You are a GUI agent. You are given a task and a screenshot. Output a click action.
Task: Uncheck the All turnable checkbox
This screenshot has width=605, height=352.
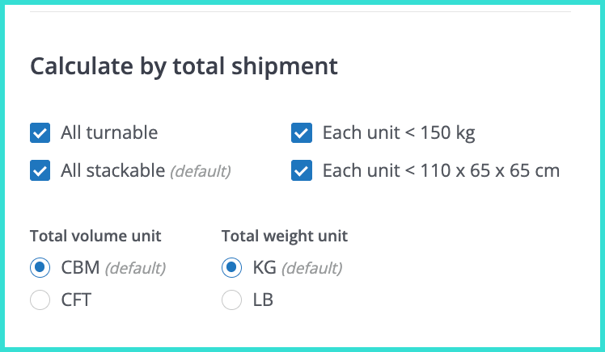40,132
